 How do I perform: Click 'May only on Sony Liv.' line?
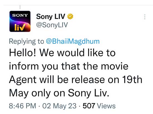tap(59, 93)
